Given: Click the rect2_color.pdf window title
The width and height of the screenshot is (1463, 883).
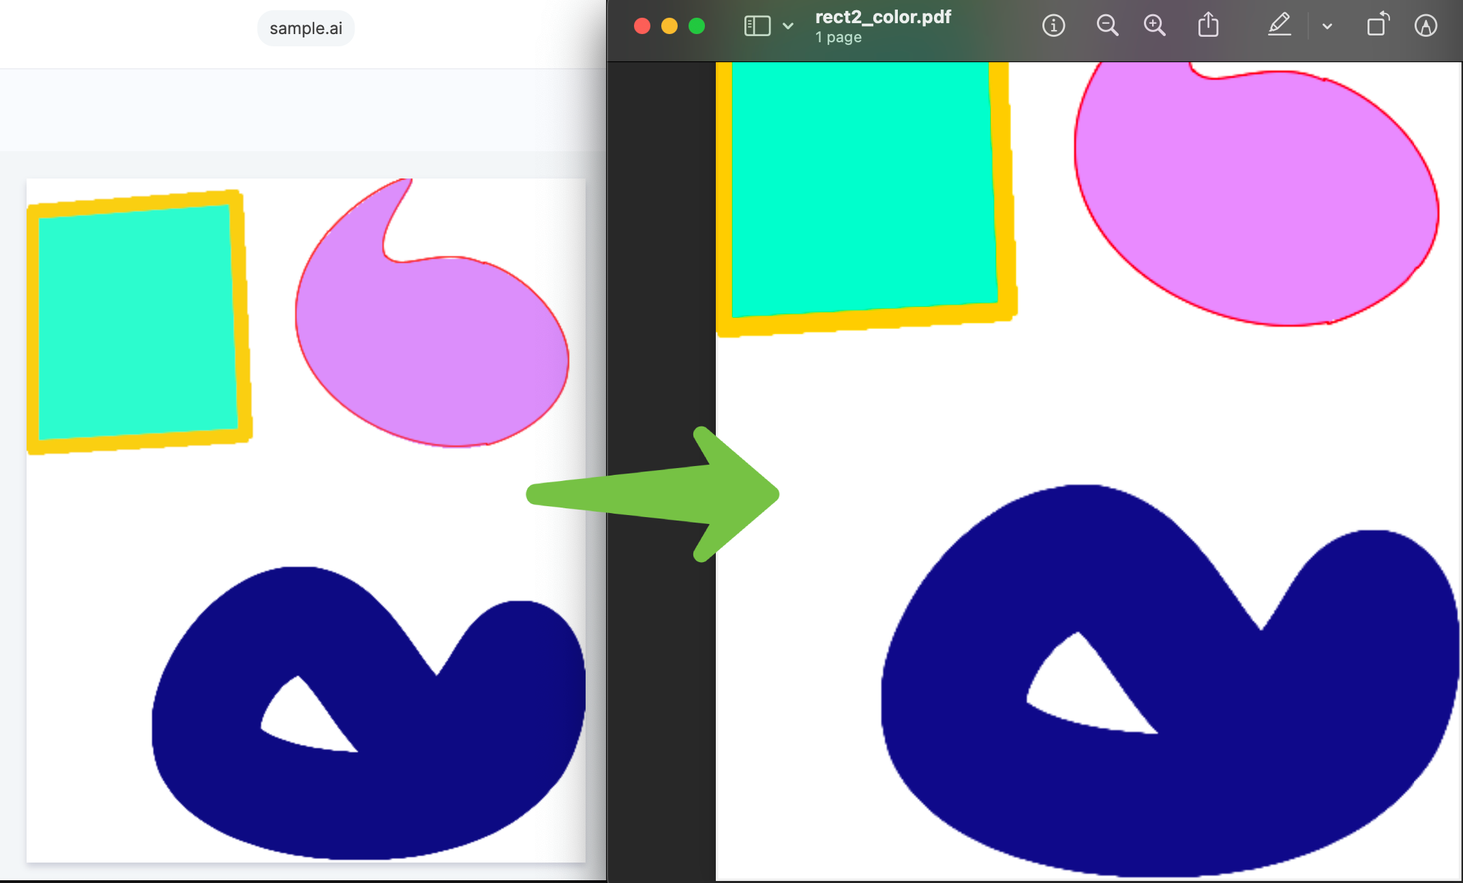Looking at the screenshot, I should pos(883,17).
